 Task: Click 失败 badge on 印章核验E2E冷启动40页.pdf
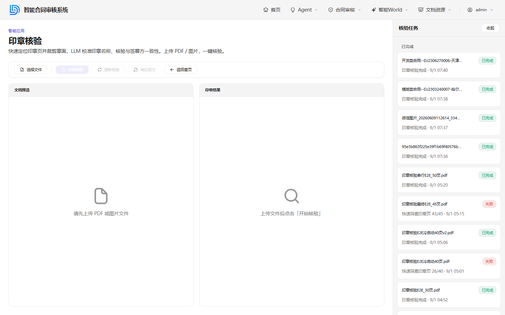tap(489, 261)
